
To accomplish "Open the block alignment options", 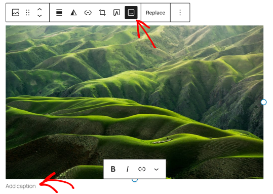I will pos(59,13).
